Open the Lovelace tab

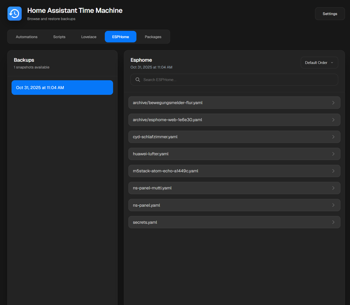click(89, 37)
